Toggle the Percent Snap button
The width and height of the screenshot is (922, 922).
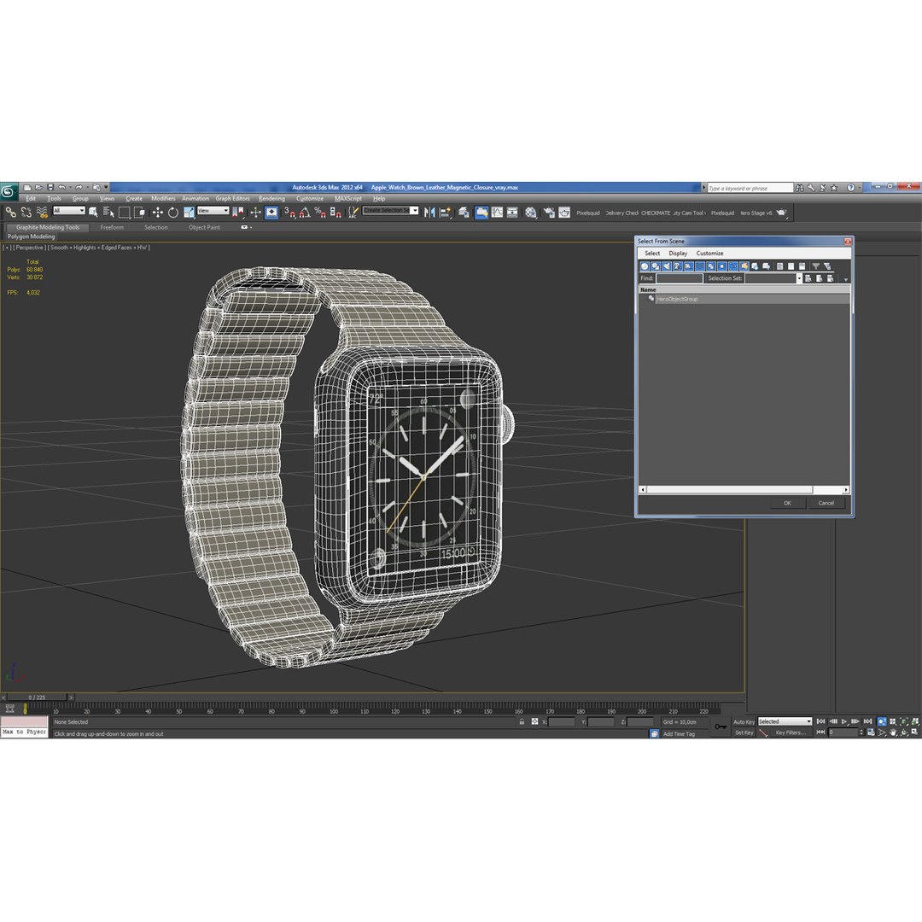coord(320,213)
